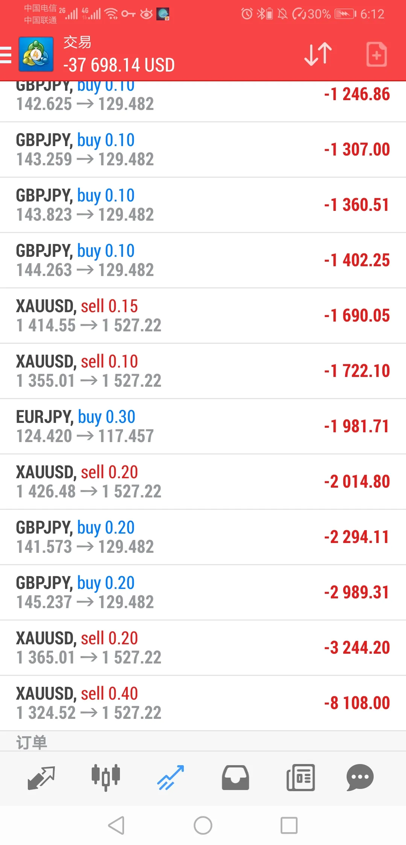The width and height of the screenshot is (406, 845).
Task: Select EURJPY buy 0.30 position
Action: coord(203,426)
